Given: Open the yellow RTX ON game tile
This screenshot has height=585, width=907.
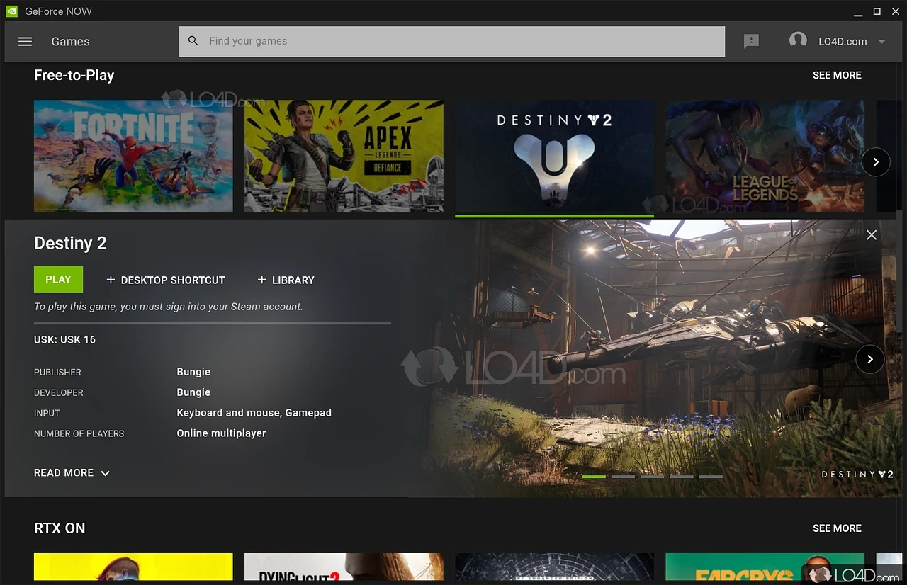Looking at the screenshot, I should [133, 567].
